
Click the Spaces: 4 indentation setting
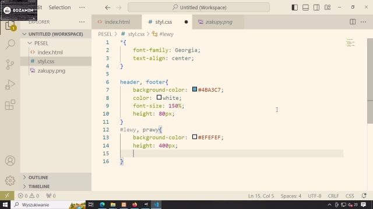291,196
